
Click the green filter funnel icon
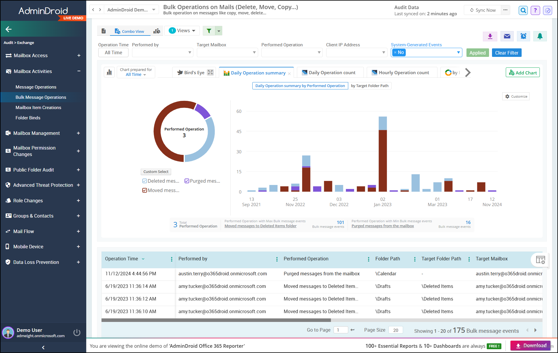(x=209, y=31)
